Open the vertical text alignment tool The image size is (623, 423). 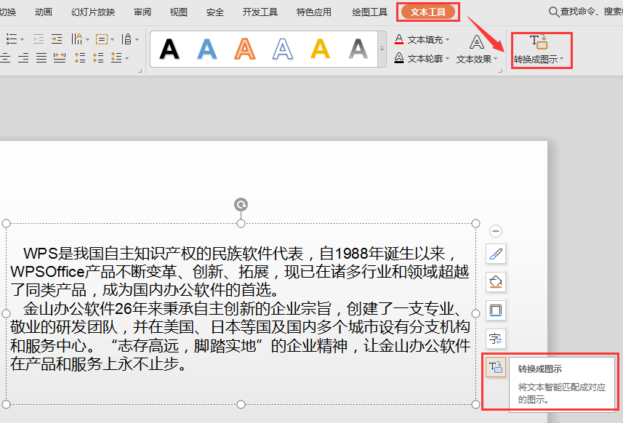[102, 39]
